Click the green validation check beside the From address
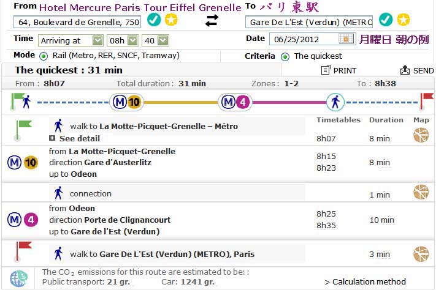The height and width of the screenshot is (290, 436). (x=154, y=20)
